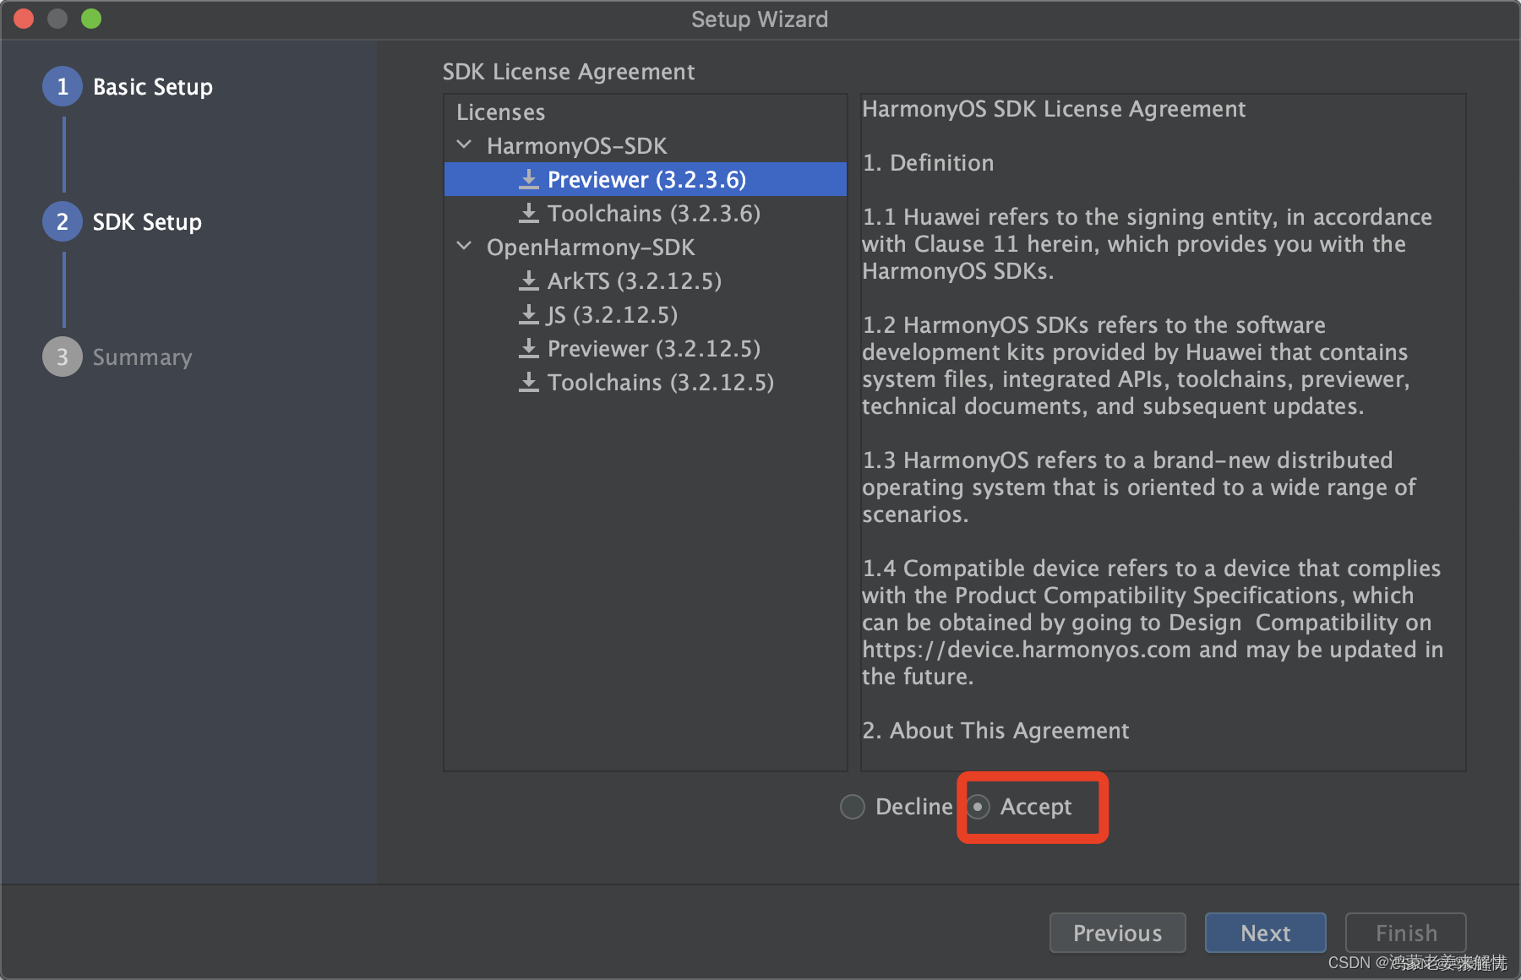
Task: Go back with the Previous button
Action: (x=1117, y=933)
